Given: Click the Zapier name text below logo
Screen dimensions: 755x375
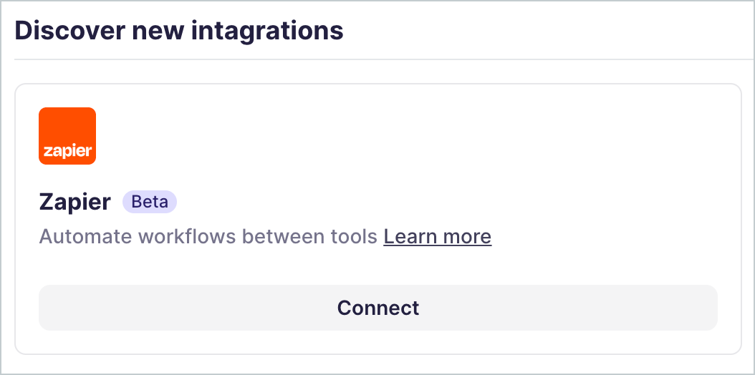Looking at the screenshot, I should (74, 203).
